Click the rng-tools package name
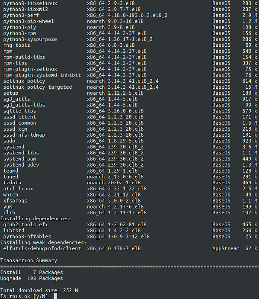 tap(16, 45)
